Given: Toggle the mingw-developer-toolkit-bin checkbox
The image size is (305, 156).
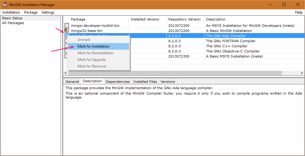Looking at the screenshot, I should 66,26.
